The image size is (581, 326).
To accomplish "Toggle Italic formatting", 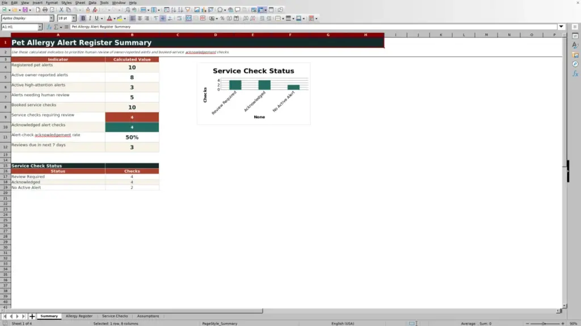I will [90, 18].
